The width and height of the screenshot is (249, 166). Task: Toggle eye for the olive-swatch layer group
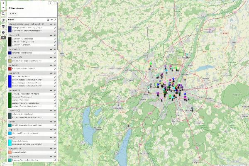(x=51, y=57)
